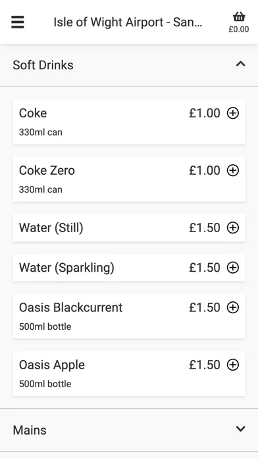
Task: Select the Coke item name
Action: 33,113
